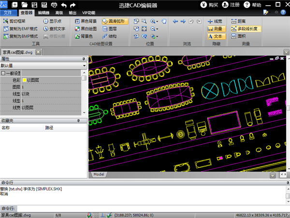The image size is (290, 218).
Task: Close the 家具cad图库.dwg document tab
Action: [x=38, y=52]
